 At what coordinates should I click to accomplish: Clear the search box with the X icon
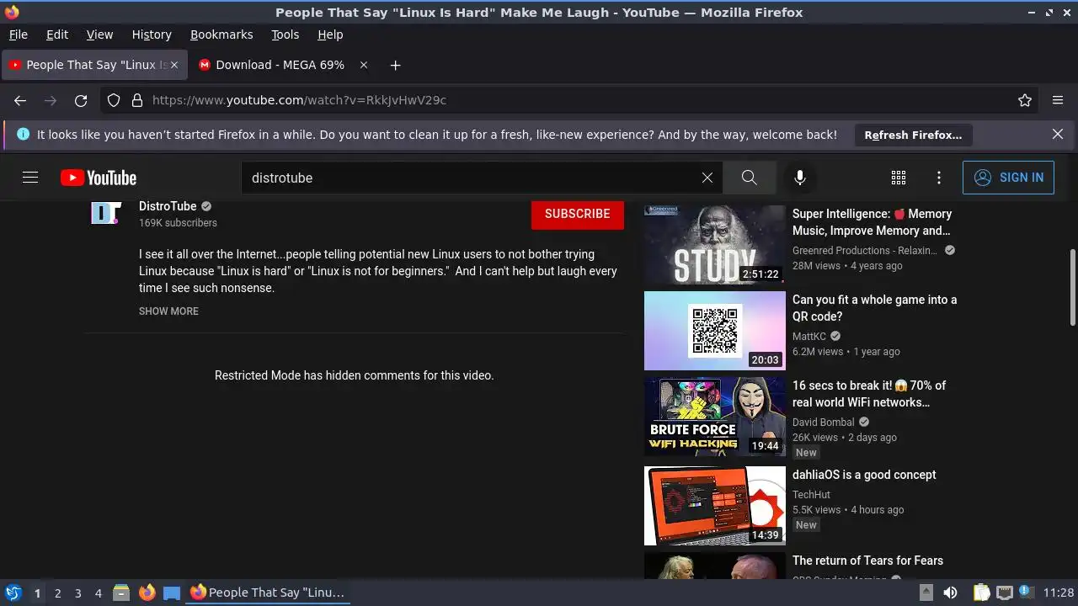coord(707,178)
